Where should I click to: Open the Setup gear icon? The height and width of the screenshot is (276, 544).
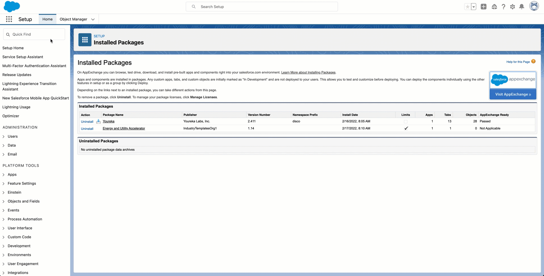512,7
